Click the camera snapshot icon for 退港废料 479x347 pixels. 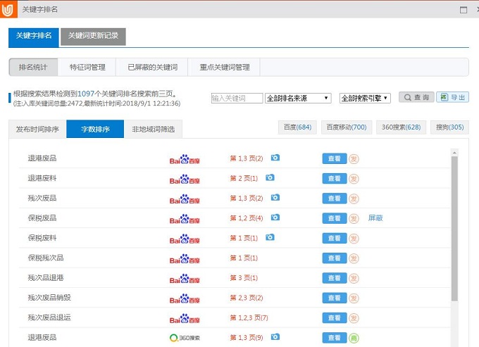pos(270,178)
